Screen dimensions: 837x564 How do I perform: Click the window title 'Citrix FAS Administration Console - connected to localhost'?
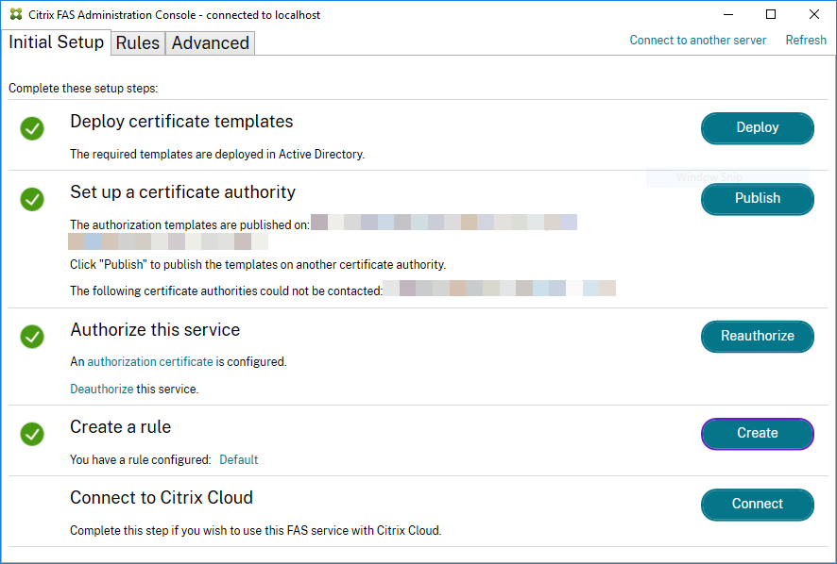pyautogui.click(x=175, y=15)
